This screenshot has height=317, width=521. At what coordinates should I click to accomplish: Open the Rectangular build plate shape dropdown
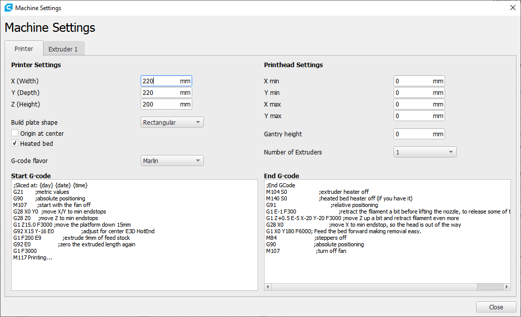point(172,122)
